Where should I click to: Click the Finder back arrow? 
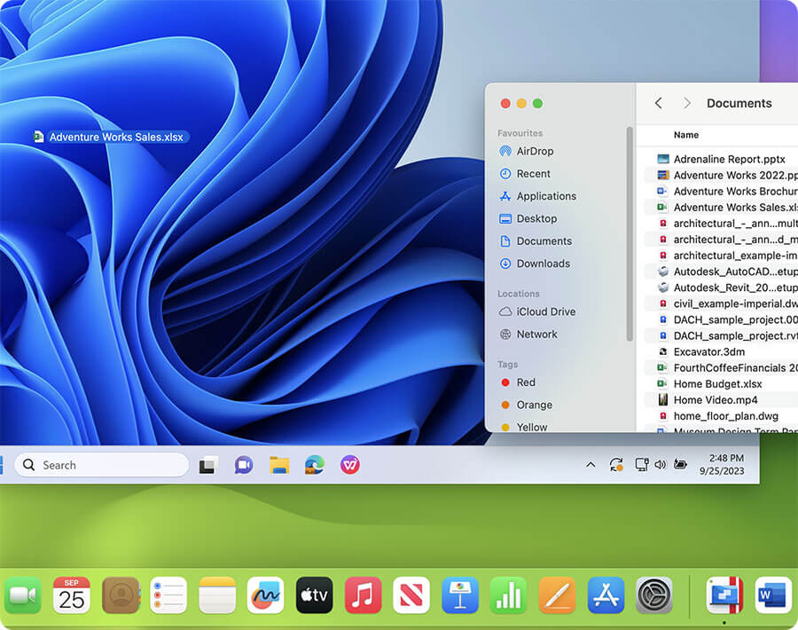point(658,104)
